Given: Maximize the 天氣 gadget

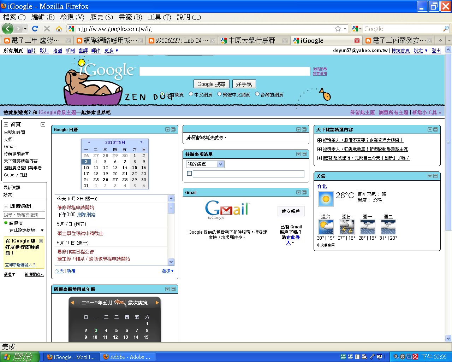Looking at the screenshot, I should tap(435, 176).
